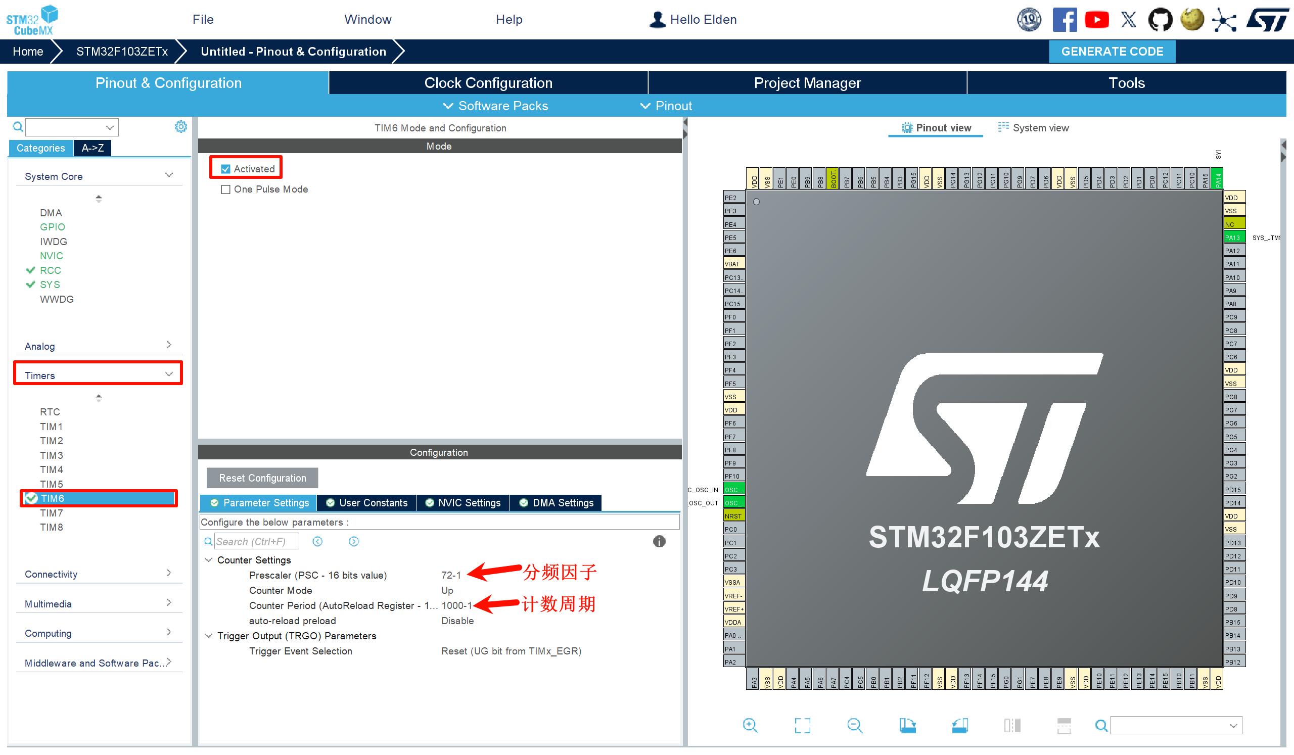1294x755 pixels.
Task: Open the Software Packs dropdown
Action: [495, 106]
